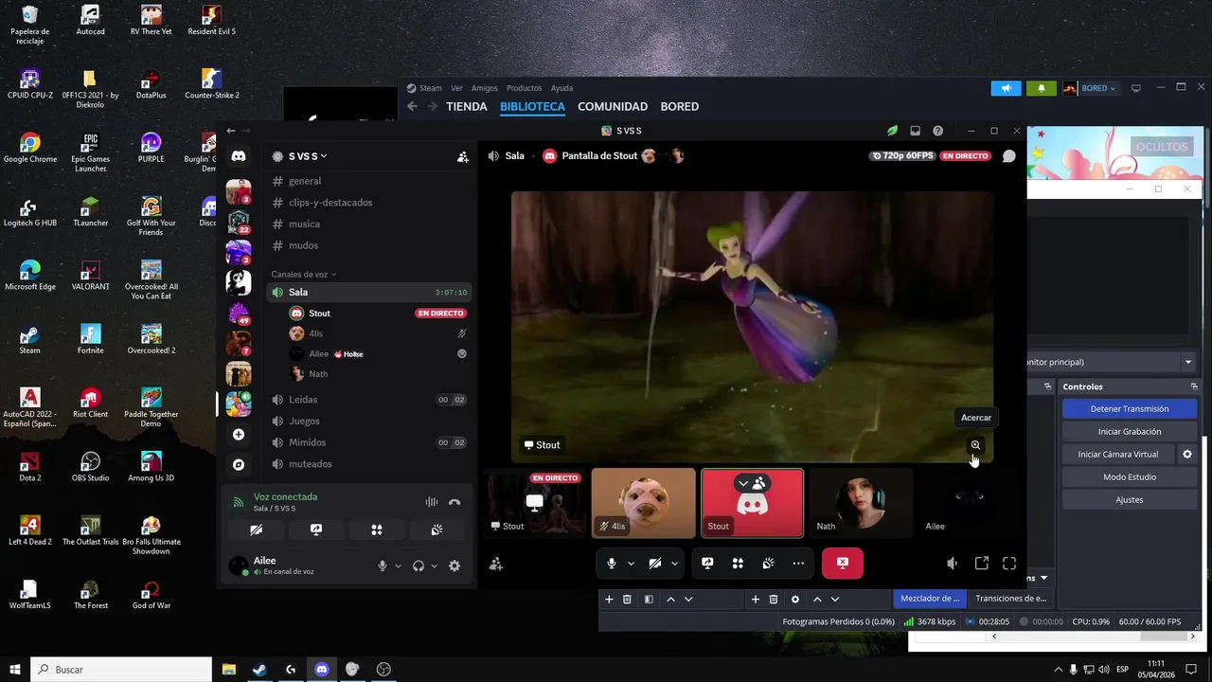Toggle camera in call control bar
Image resolution: width=1212 pixels, height=682 pixels.
coord(655,564)
